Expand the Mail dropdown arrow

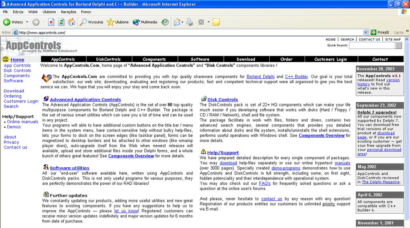pos(182,22)
